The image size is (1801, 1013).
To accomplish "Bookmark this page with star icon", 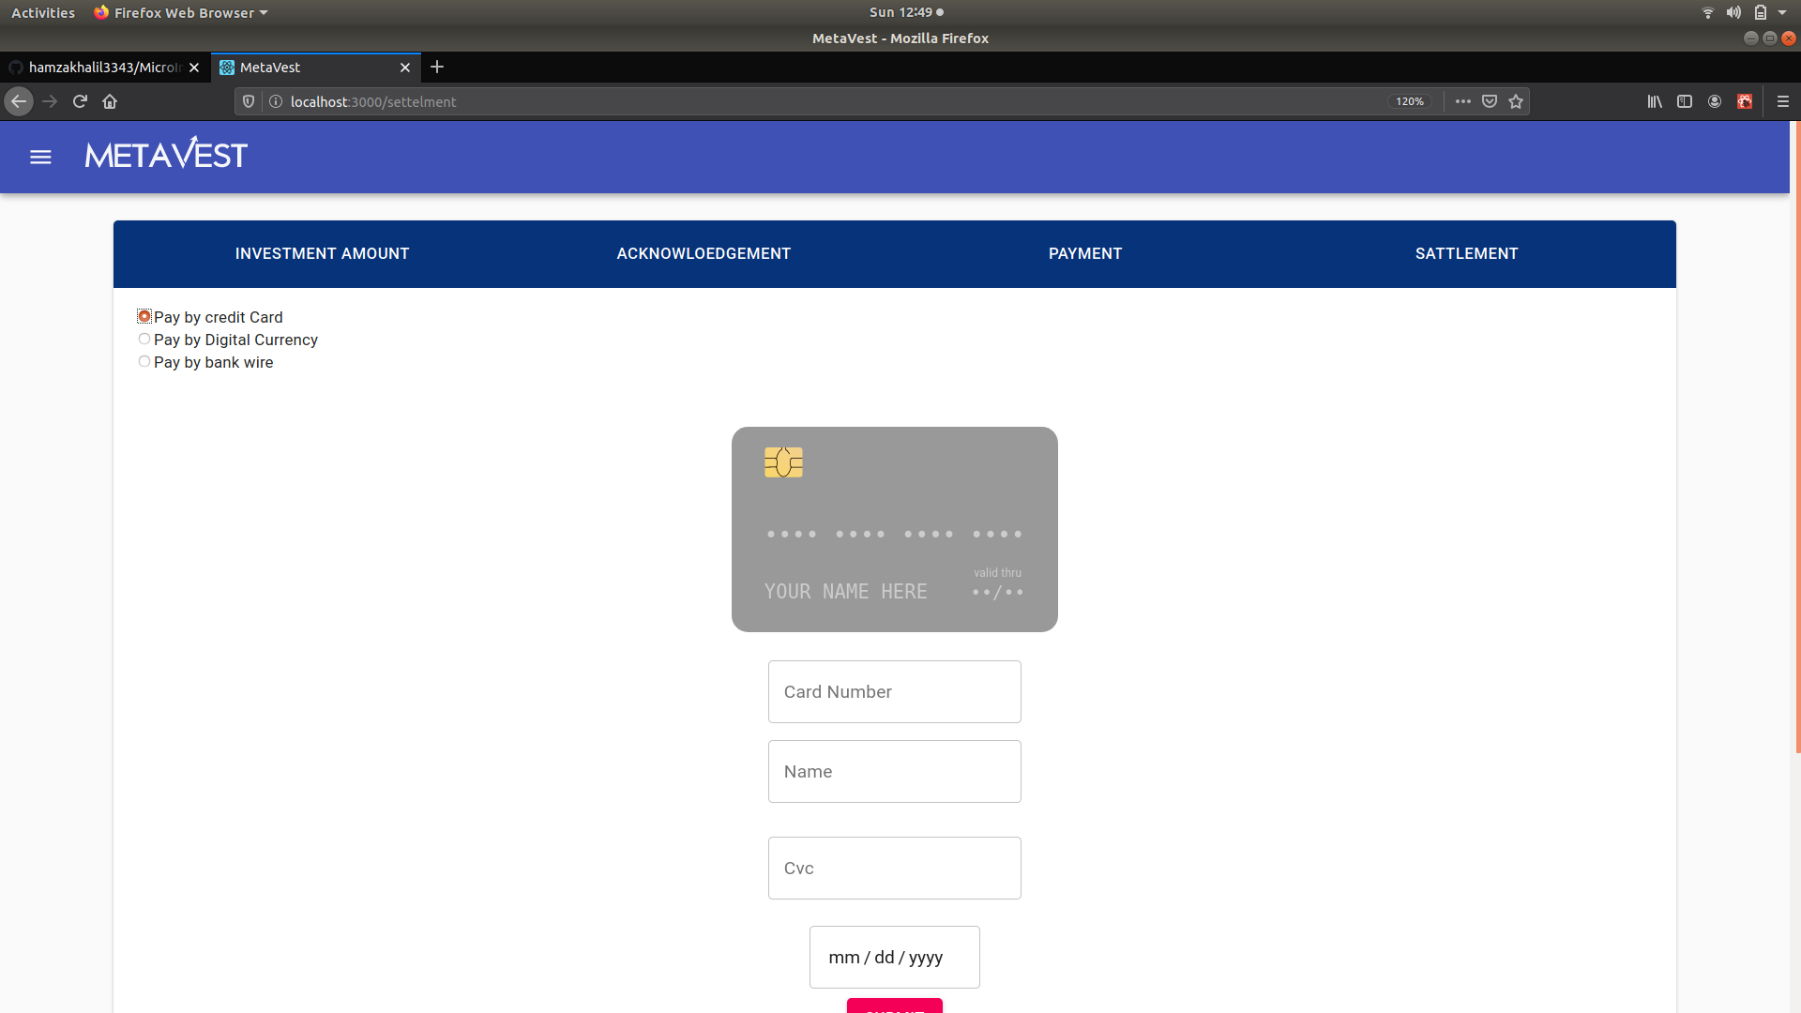I will (x=1516, y=101).
